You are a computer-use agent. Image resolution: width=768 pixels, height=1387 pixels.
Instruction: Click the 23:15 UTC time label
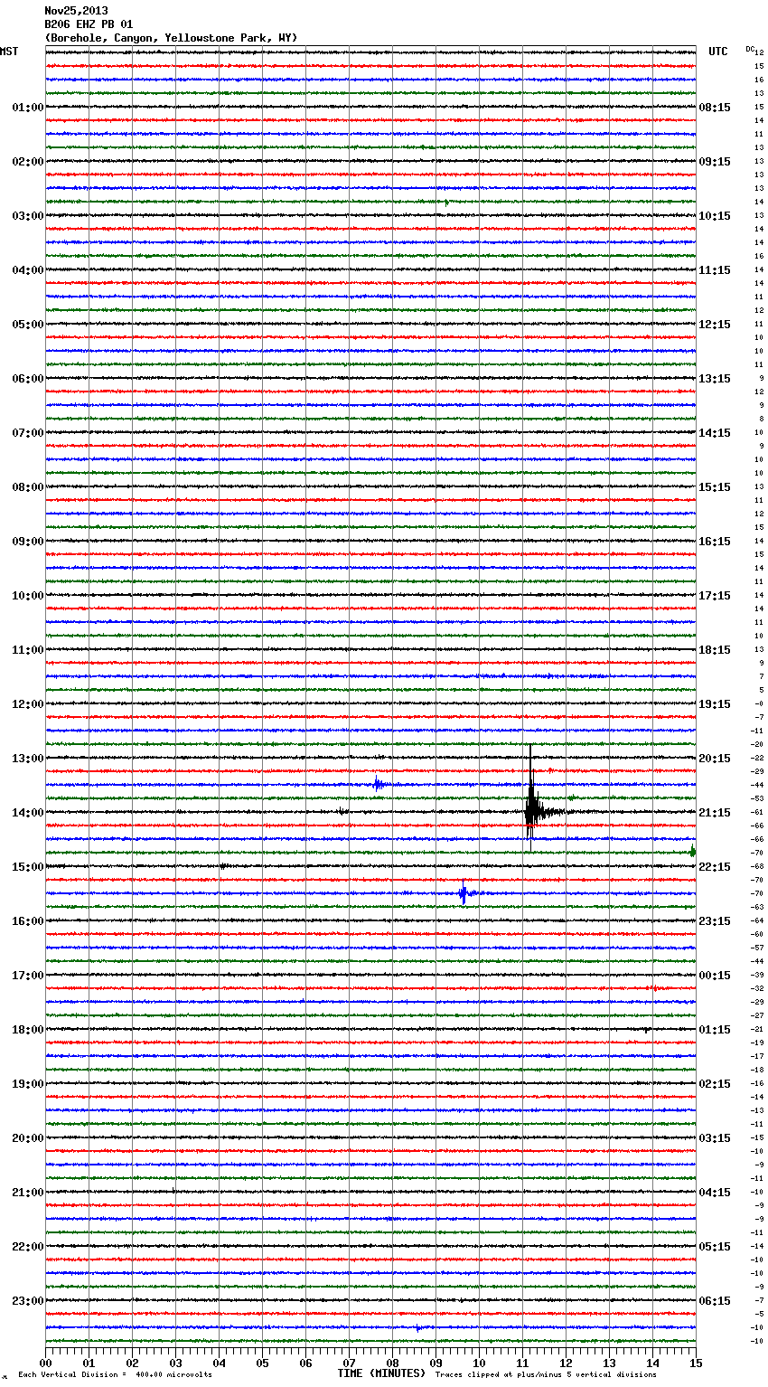pos(715,921)
